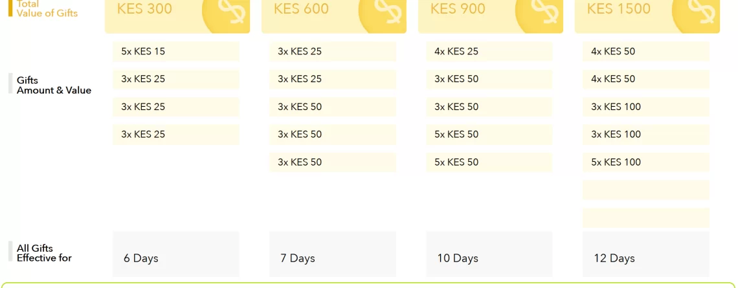Image resolution: width=738 pixels, height=288 pixels.
Task: Select the first 3x KES 100 entry
Action: click(x=646, y=107)
